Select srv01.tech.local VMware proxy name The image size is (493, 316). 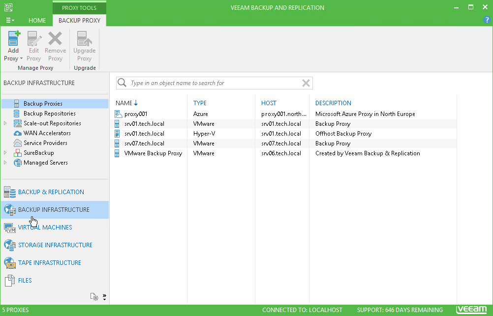pos(144,124)
